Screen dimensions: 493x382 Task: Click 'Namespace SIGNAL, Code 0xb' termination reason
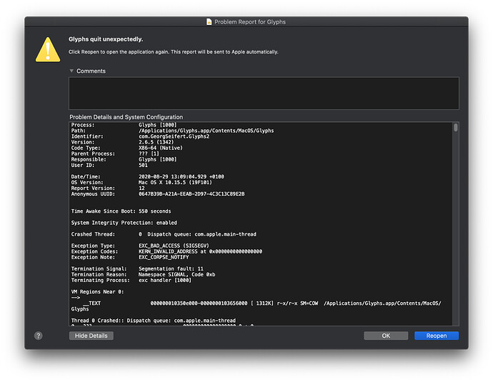[177, 275]
